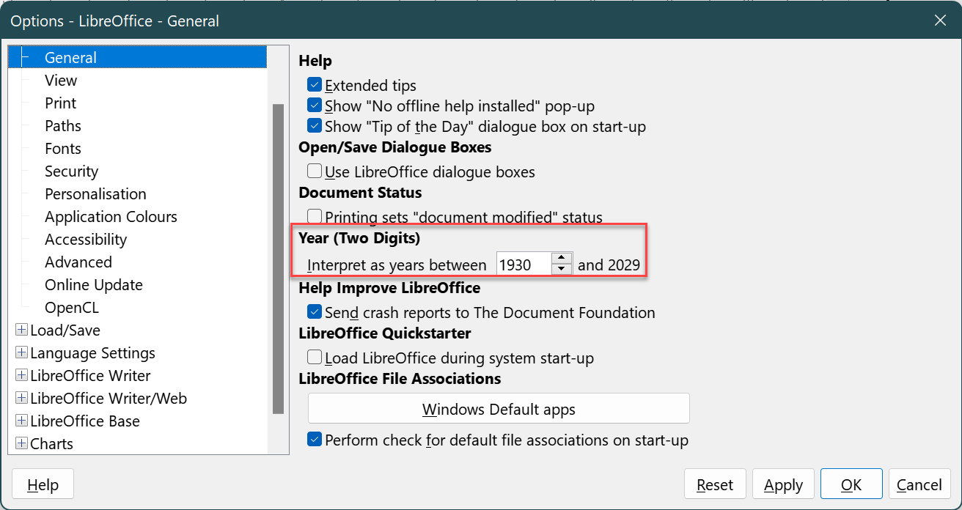
Task: Toggle default file associations check on start-up
Action: [315, 440]
